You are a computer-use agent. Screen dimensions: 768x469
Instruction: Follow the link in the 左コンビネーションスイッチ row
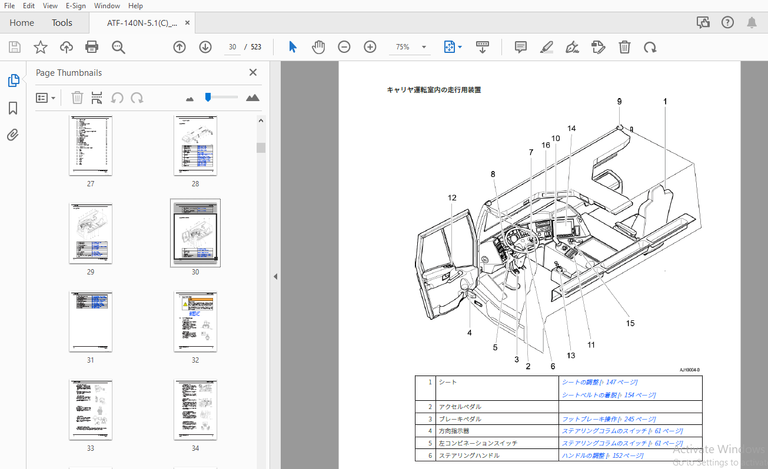tap(623, 443)
